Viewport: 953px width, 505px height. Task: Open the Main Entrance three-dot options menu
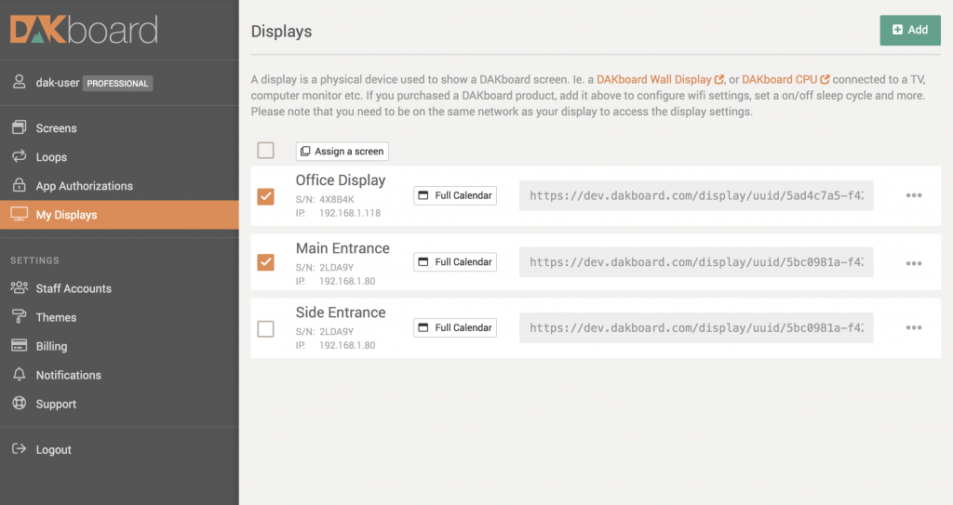914,263
